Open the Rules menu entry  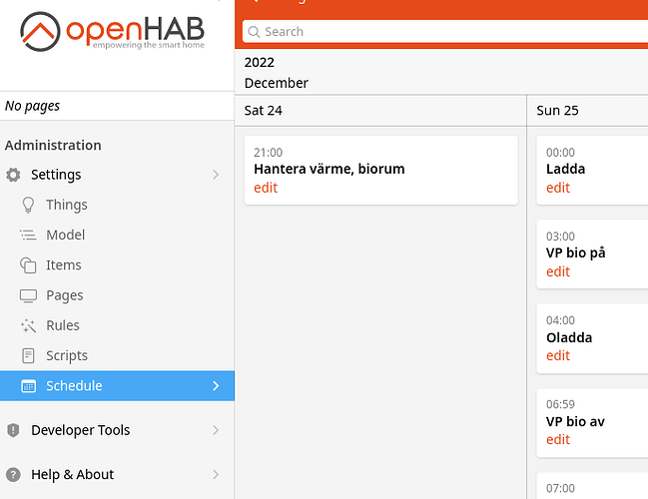pos(63,325)
